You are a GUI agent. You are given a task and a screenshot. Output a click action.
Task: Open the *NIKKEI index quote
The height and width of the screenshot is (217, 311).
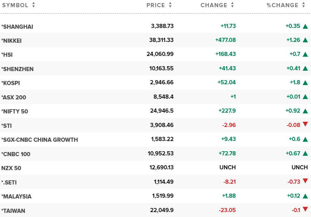click(x=15, y=40)
